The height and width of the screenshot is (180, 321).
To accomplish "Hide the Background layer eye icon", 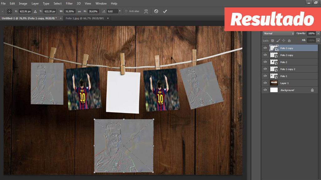I will 265,90.
